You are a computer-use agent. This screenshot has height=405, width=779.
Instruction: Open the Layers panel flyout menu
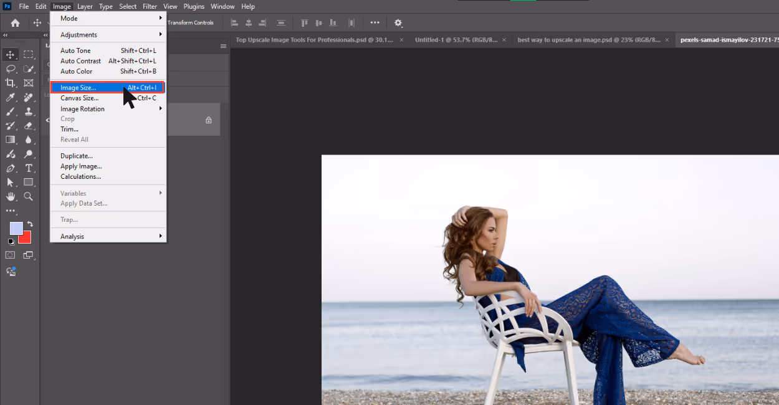click(x=223, y=46)
